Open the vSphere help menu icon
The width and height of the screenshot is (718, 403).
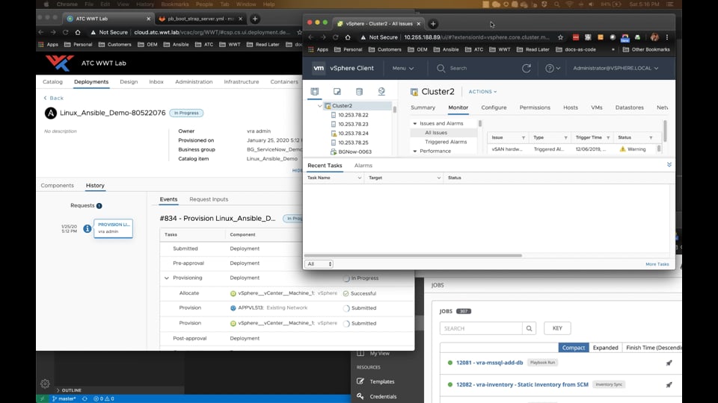point(550,68)
